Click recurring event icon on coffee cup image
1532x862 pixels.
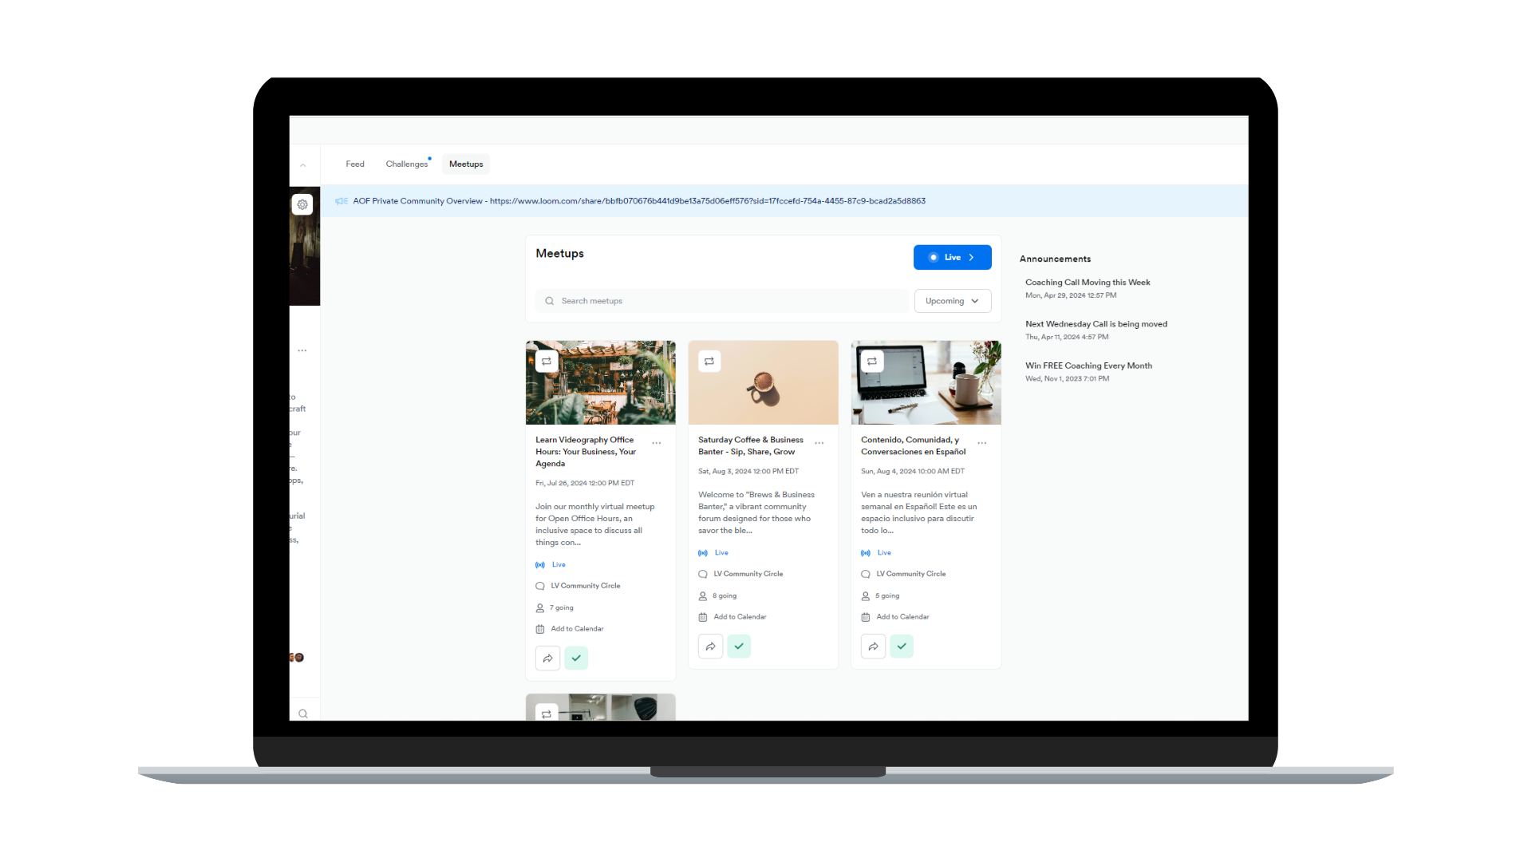(709, 362)
